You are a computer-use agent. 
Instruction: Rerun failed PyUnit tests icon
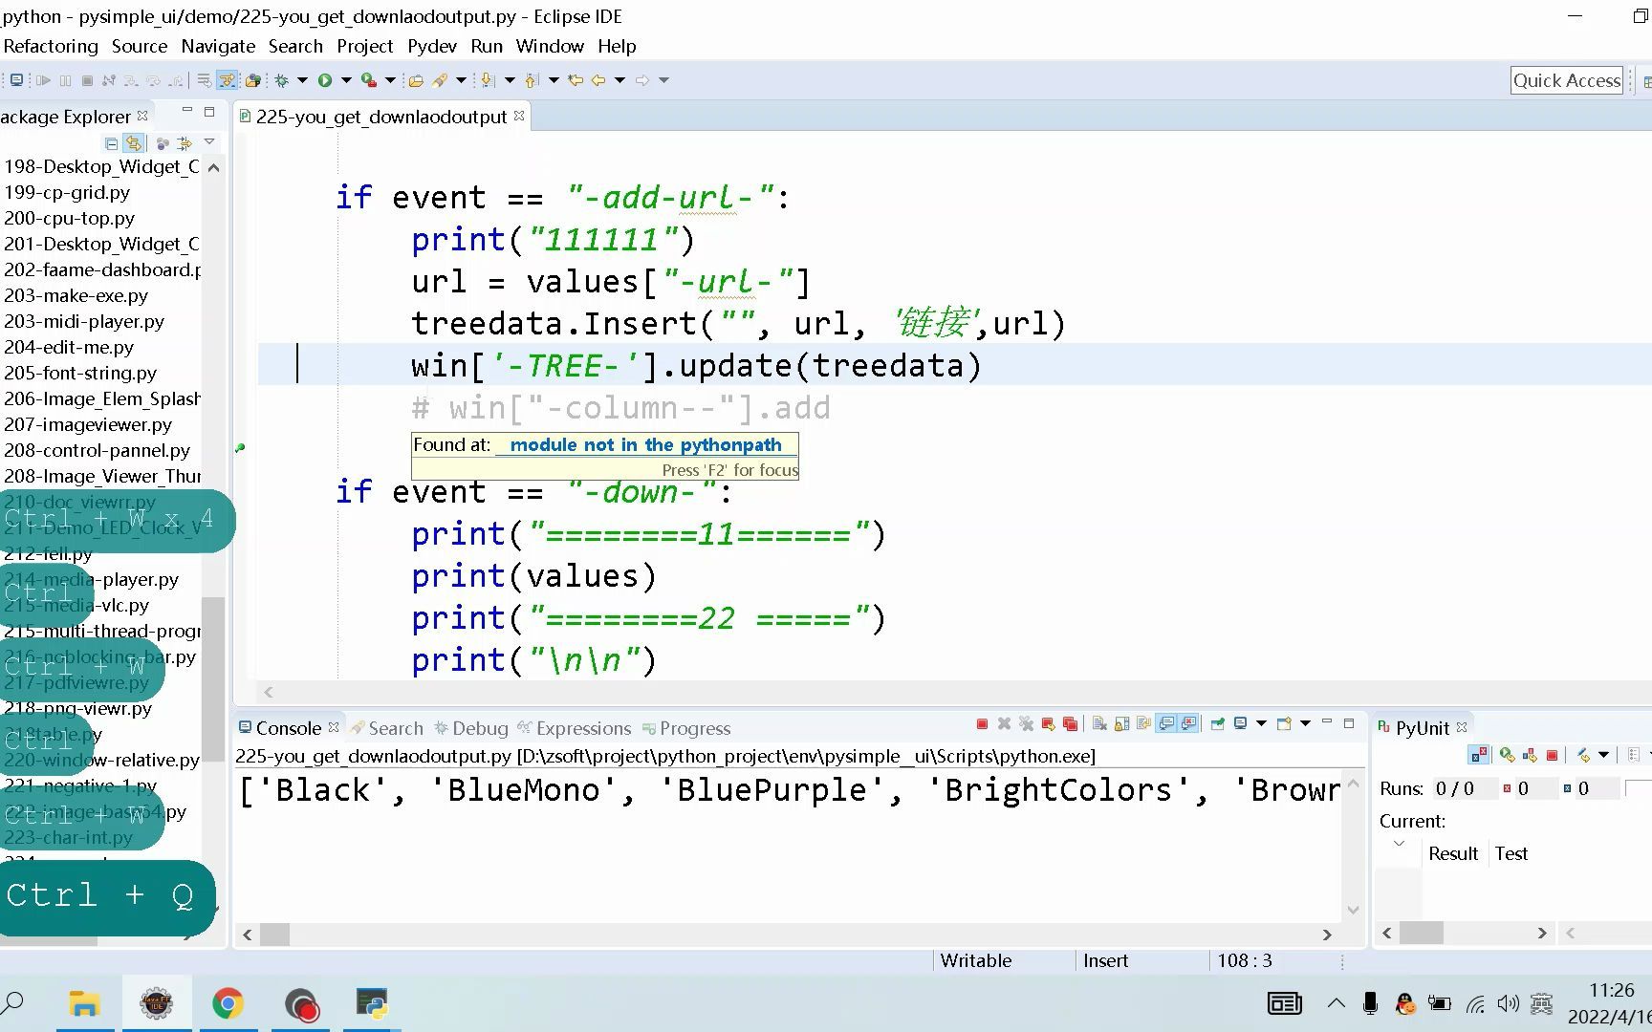click(1530, 755)
